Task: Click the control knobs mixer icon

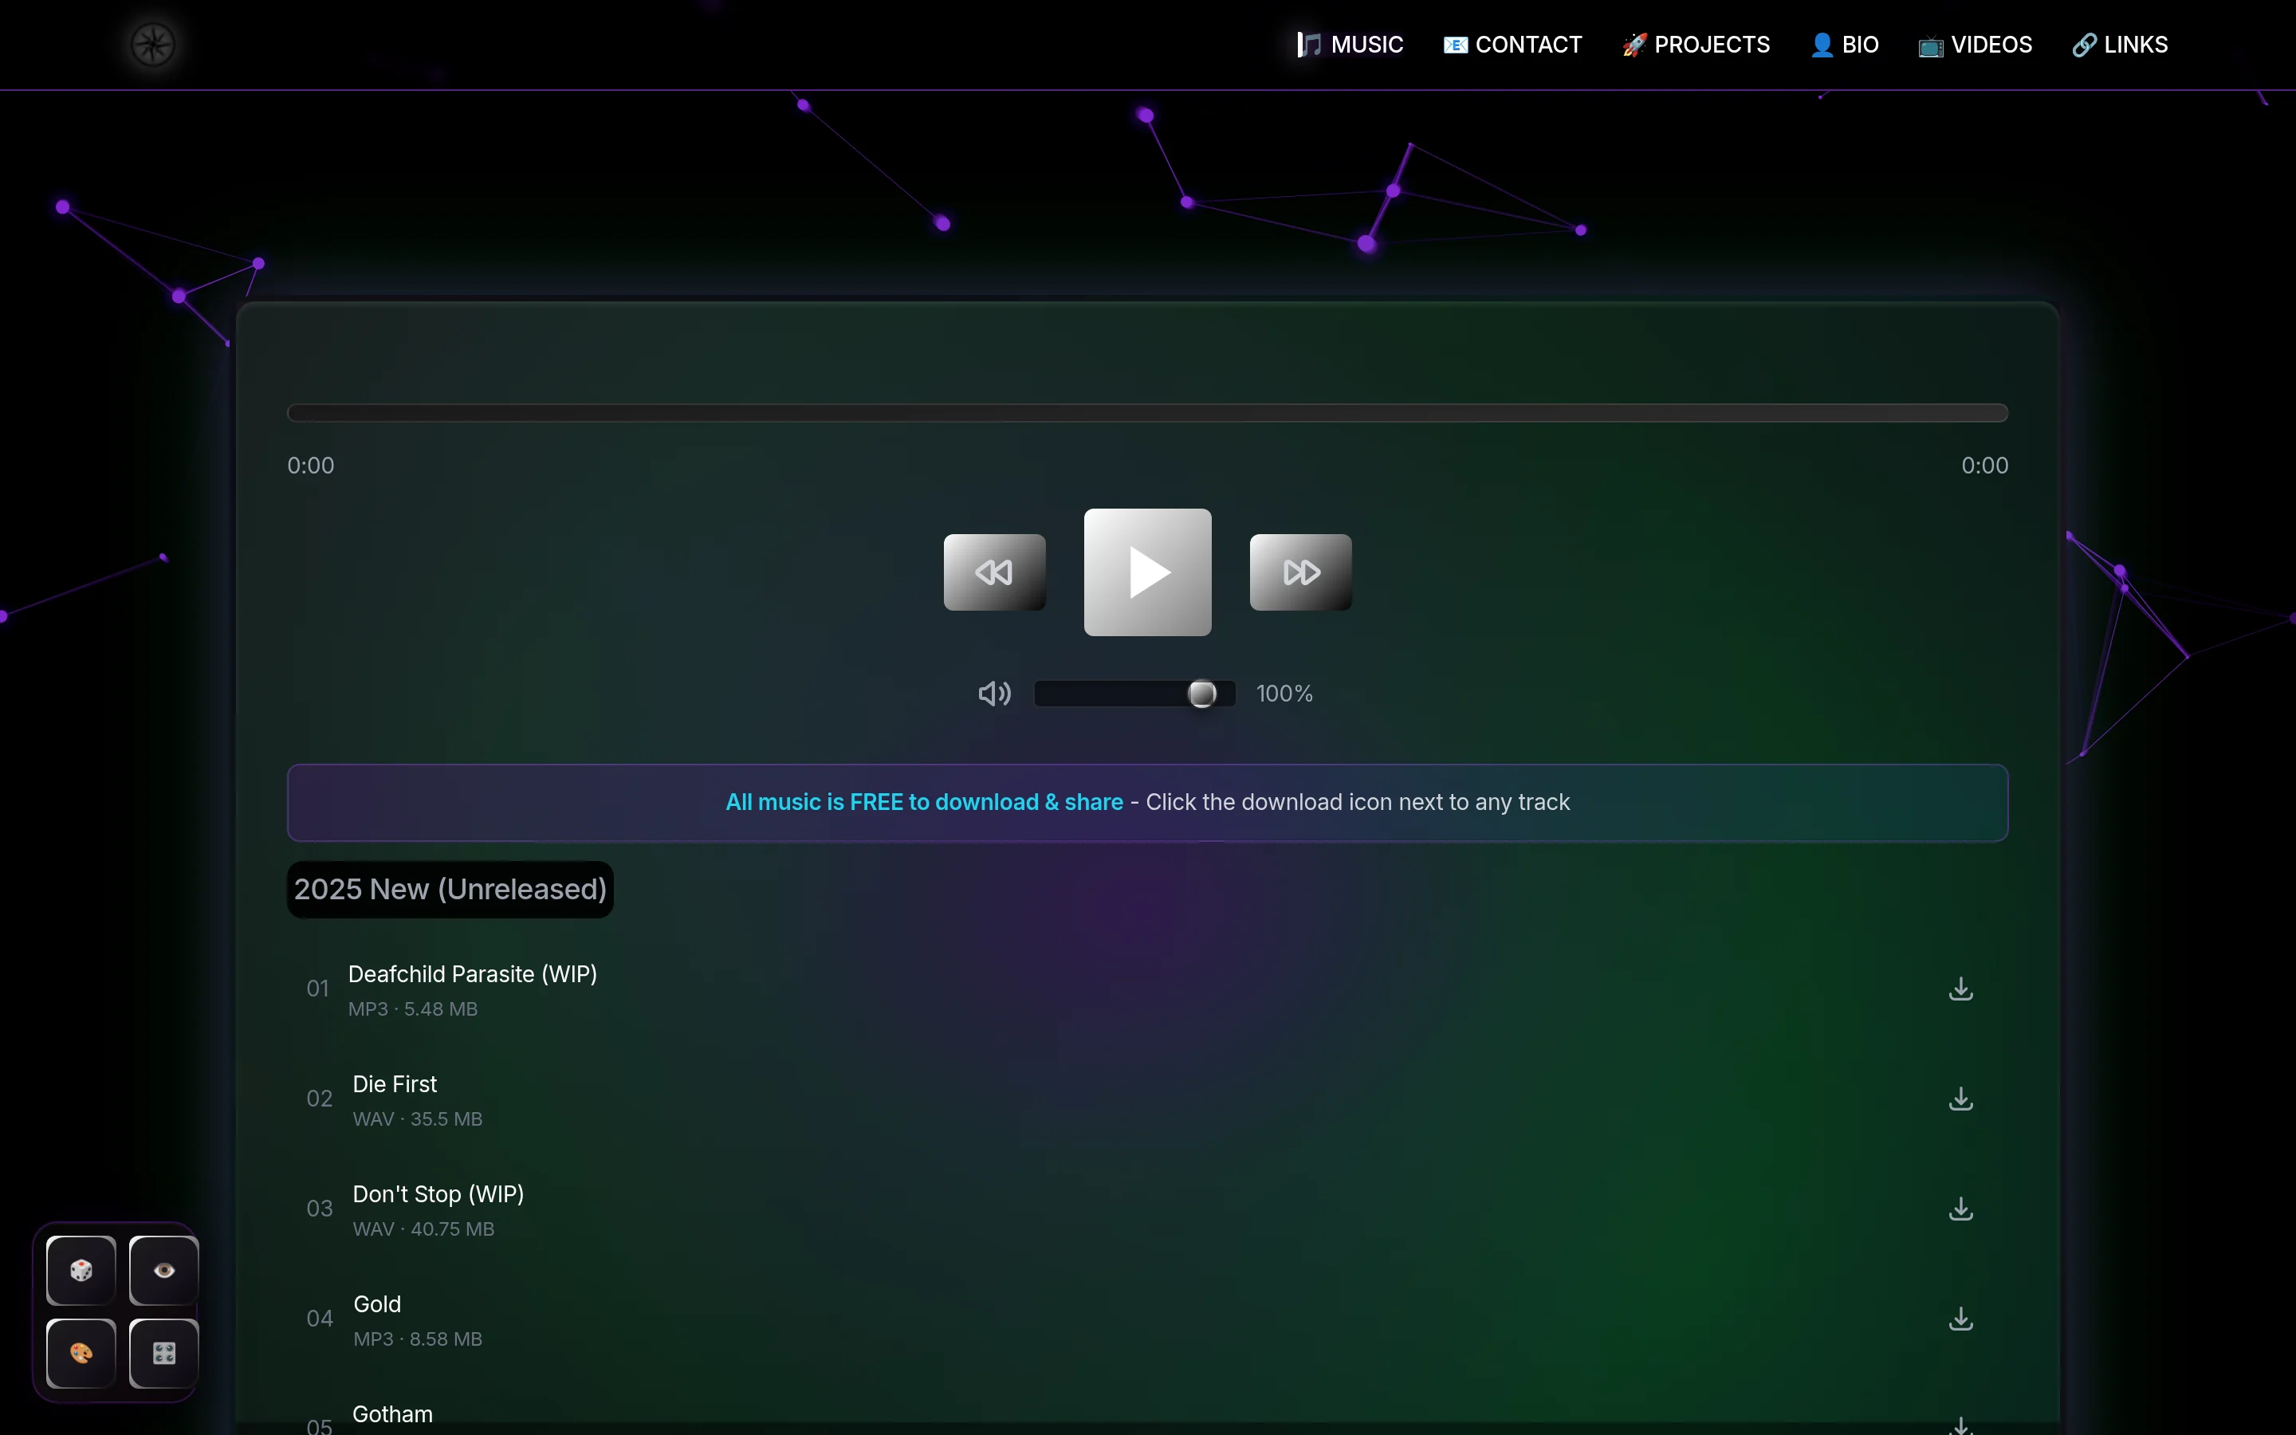Action: coord(163,1352)
